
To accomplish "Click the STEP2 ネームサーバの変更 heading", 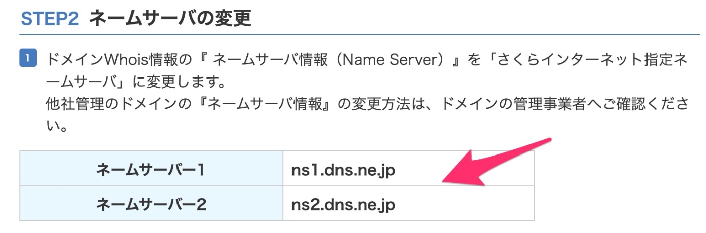I will (x=136, y=18).
